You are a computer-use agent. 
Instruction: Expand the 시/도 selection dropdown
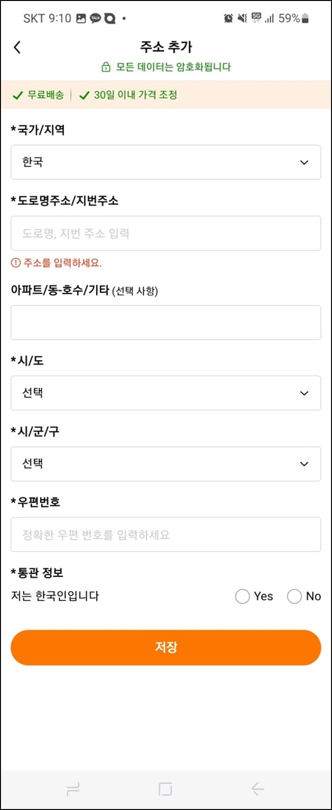point(166,393)
